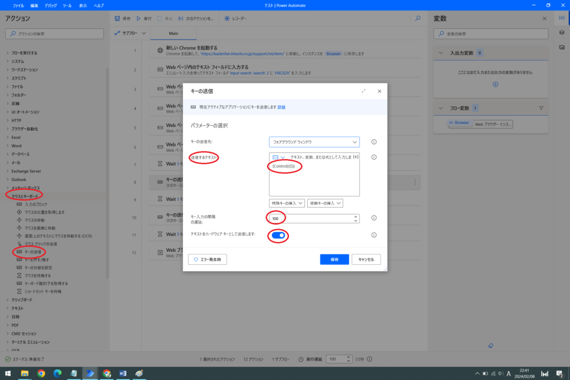Collapse the 入出力変数 section
The width and height of the screenshot is (570, 380).
tap(440, 53)
